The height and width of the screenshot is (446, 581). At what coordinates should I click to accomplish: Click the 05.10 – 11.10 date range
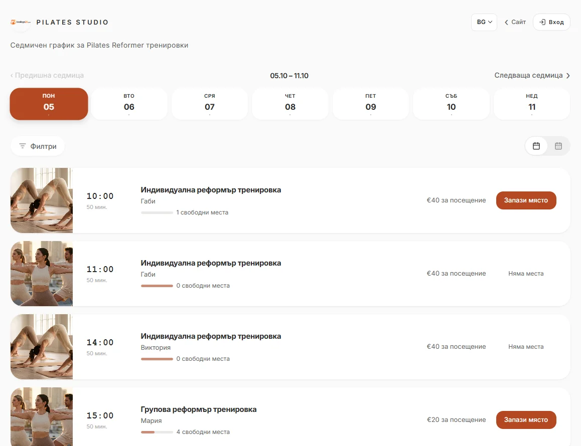(x=289, y=76)
